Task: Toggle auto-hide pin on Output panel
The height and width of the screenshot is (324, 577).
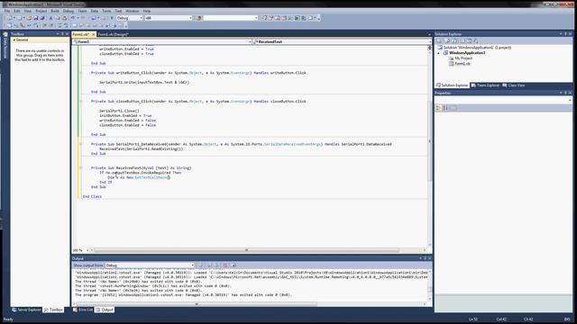Action: tap(425, 258)
